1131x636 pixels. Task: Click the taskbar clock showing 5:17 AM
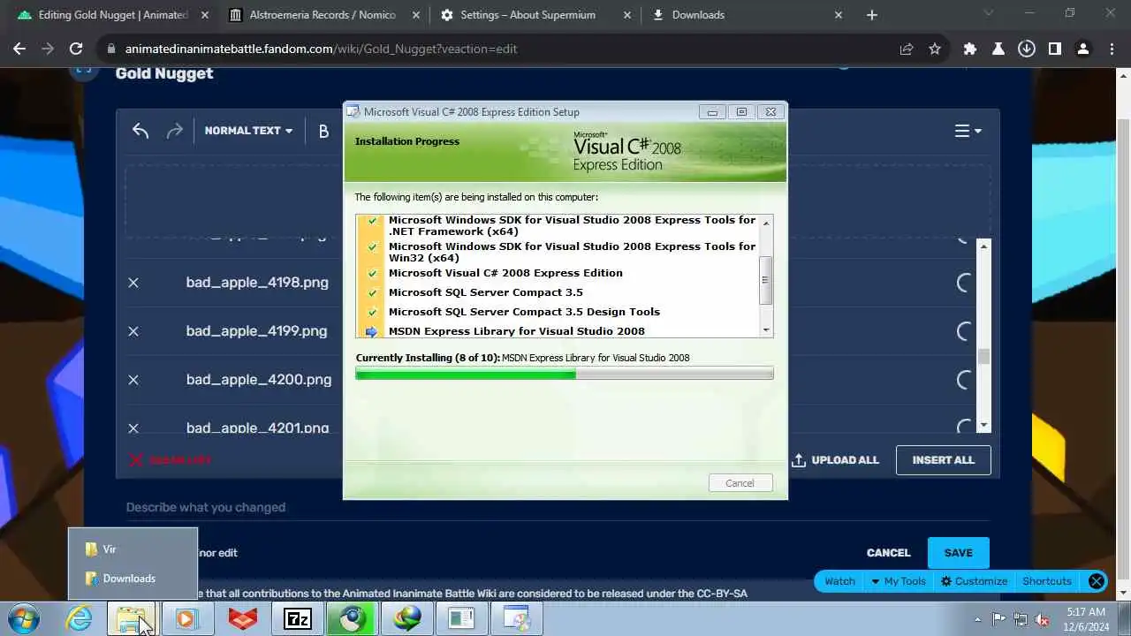1085,619
